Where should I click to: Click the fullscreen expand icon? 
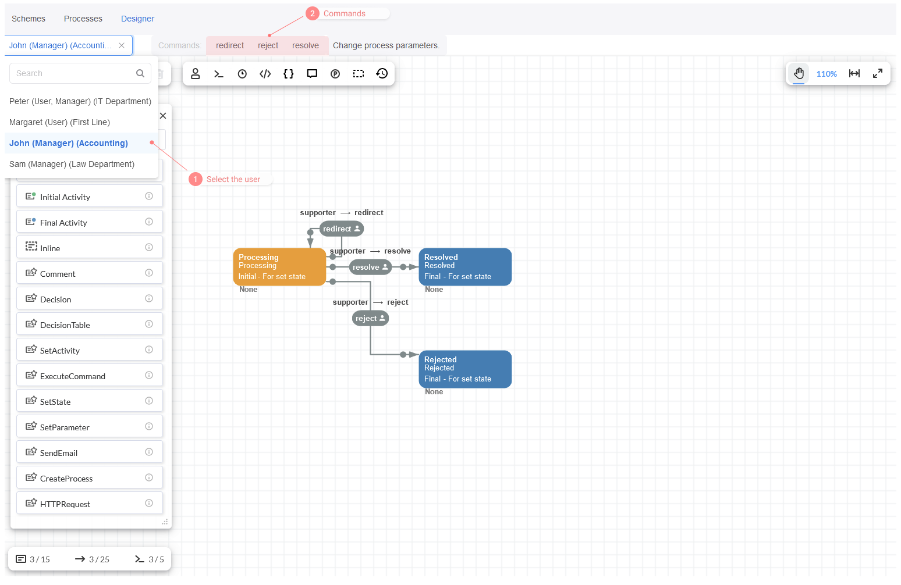pos(878,73)
